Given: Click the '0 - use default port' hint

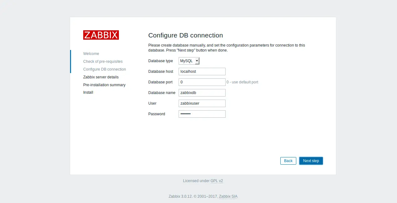Looking at the screenshot, I should pos(242,82).
